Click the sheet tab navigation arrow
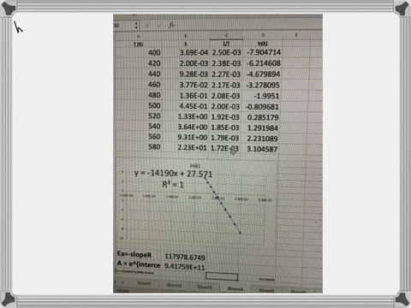 click(123, 282)
